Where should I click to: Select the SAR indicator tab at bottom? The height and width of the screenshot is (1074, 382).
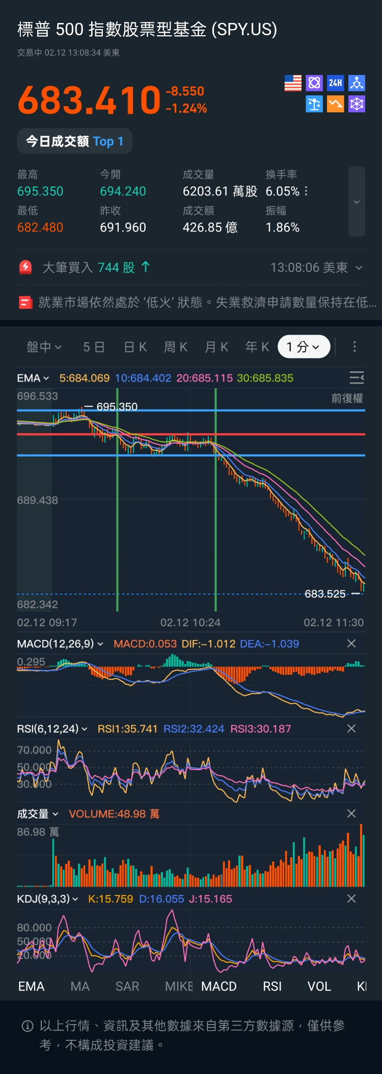pos(127,986)
